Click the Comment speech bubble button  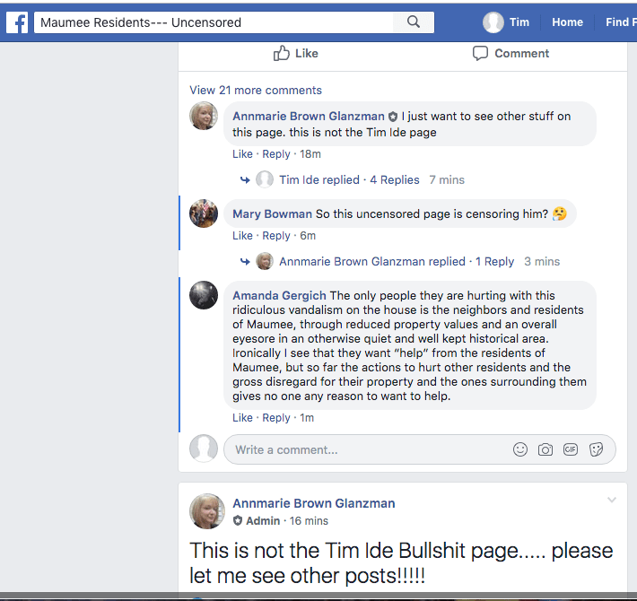[510, 53]
